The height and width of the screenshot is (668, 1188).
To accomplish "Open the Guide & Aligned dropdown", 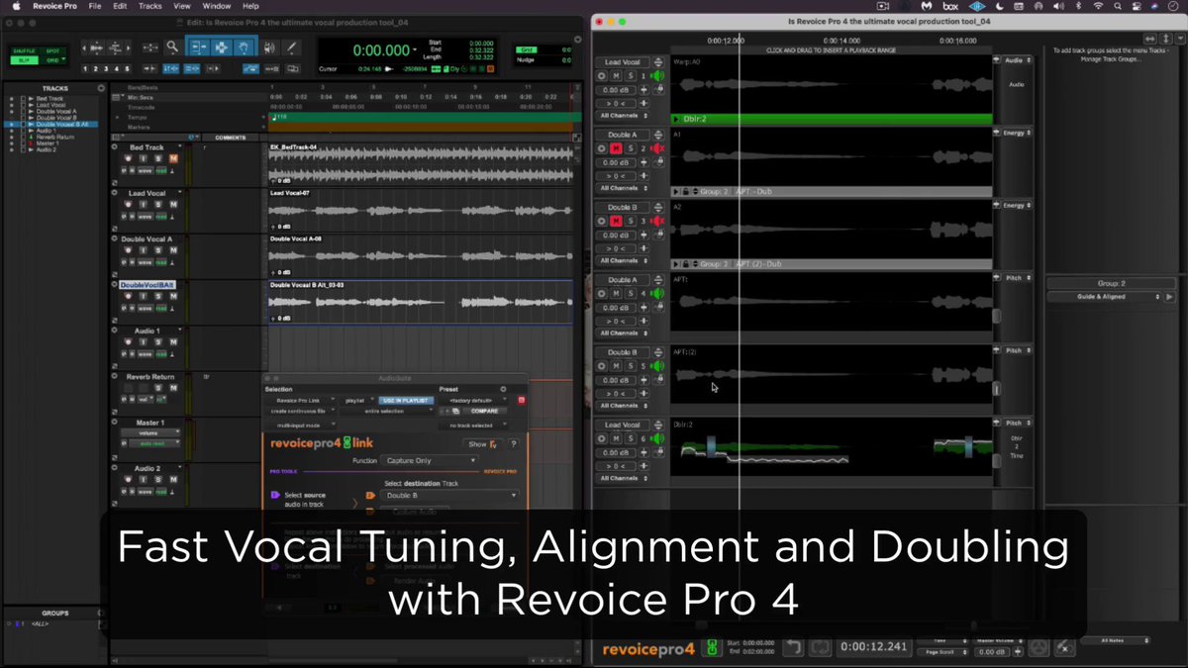I will point(1104,297).
